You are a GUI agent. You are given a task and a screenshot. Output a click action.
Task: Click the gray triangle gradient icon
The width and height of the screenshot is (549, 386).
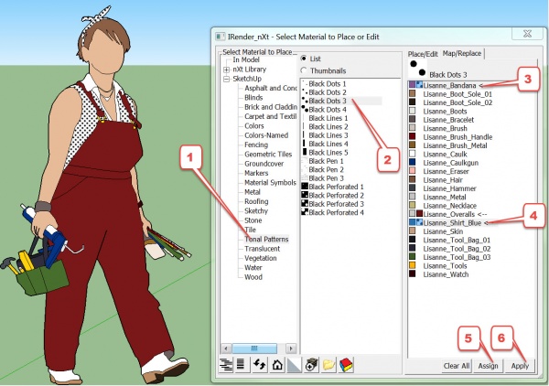click(294, 366)
